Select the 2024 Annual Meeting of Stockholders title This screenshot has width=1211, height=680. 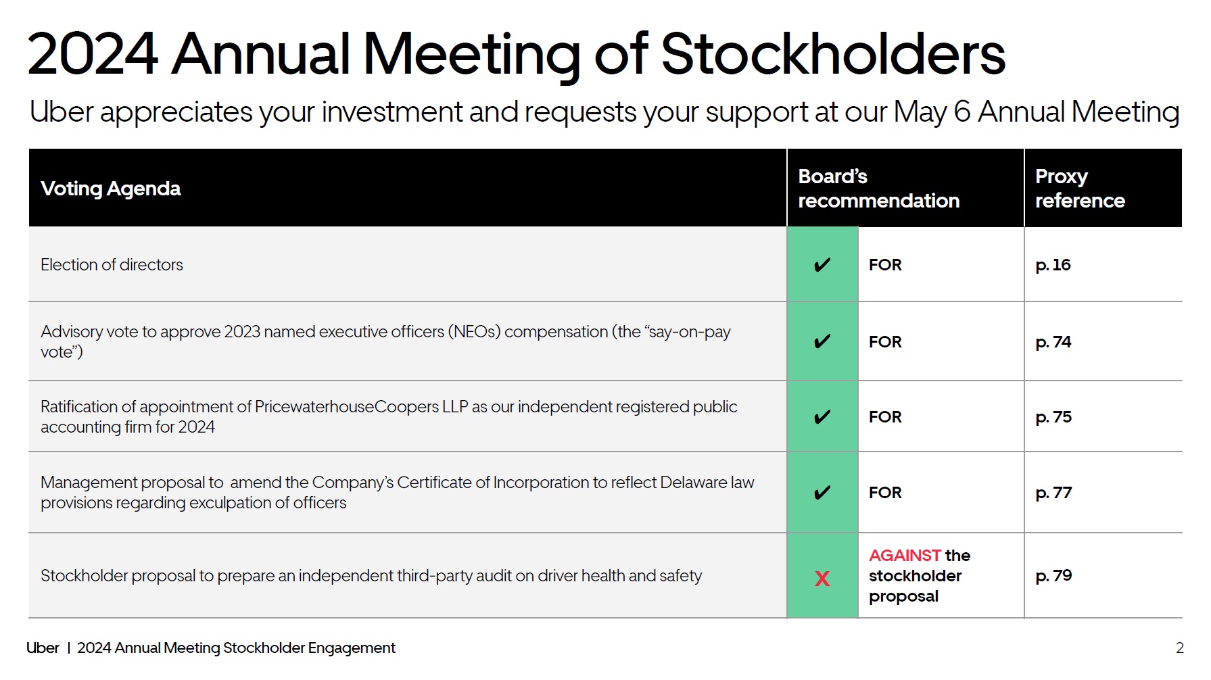click(x=516, y=54)
